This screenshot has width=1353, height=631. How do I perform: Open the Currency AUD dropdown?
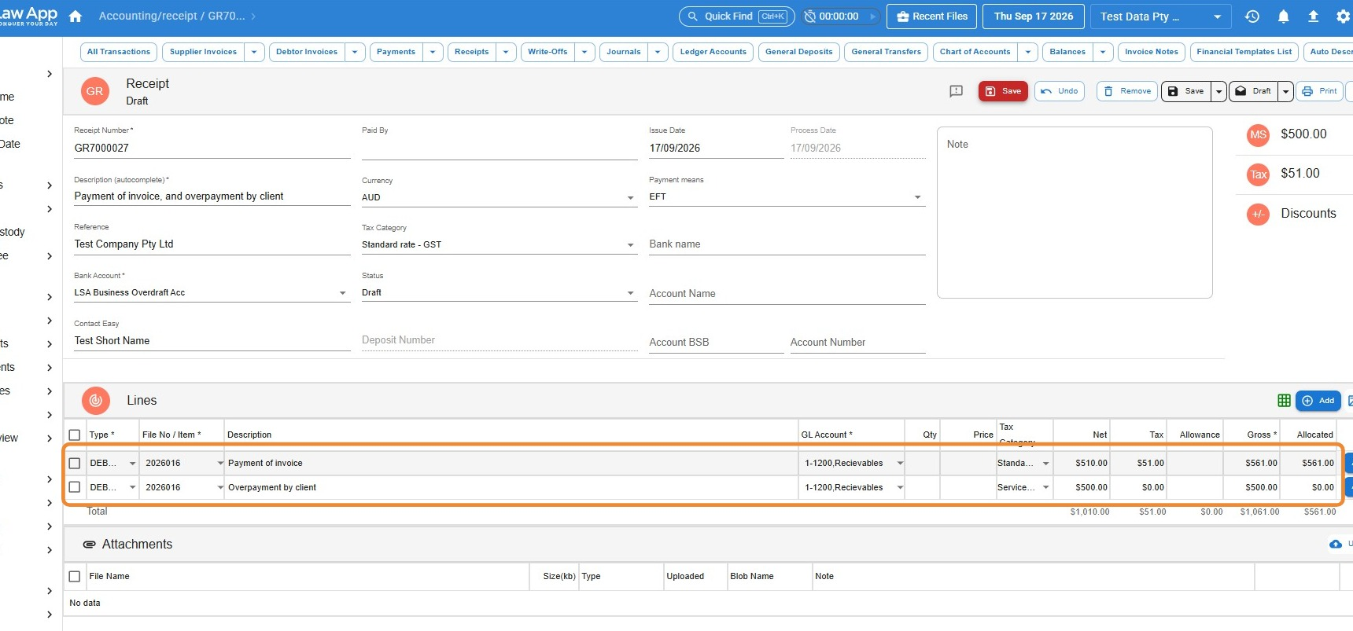click(498, 198)
